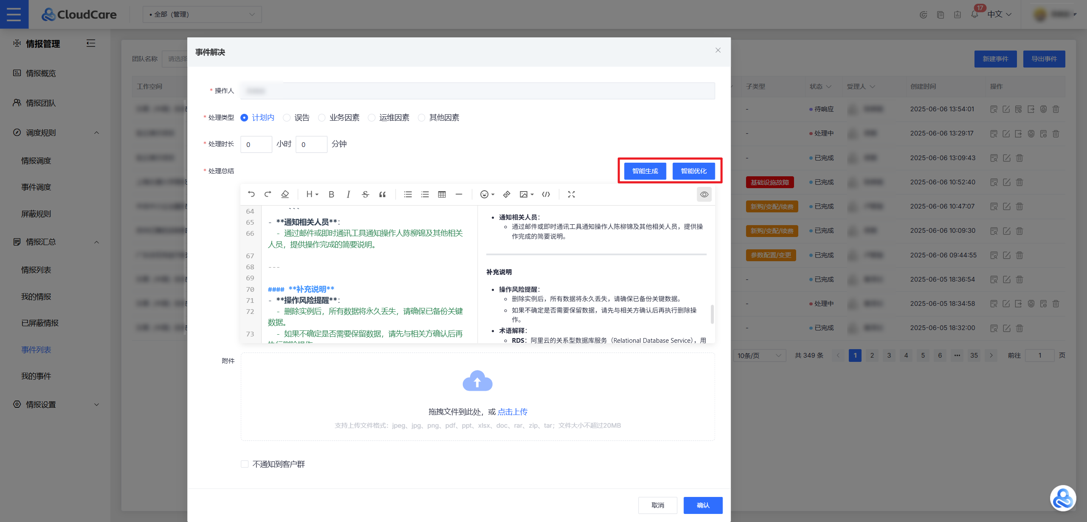The height and width of the screenshot is (522, 1087).
Task: Insert an ordered list
Action: tap(425, 194)
